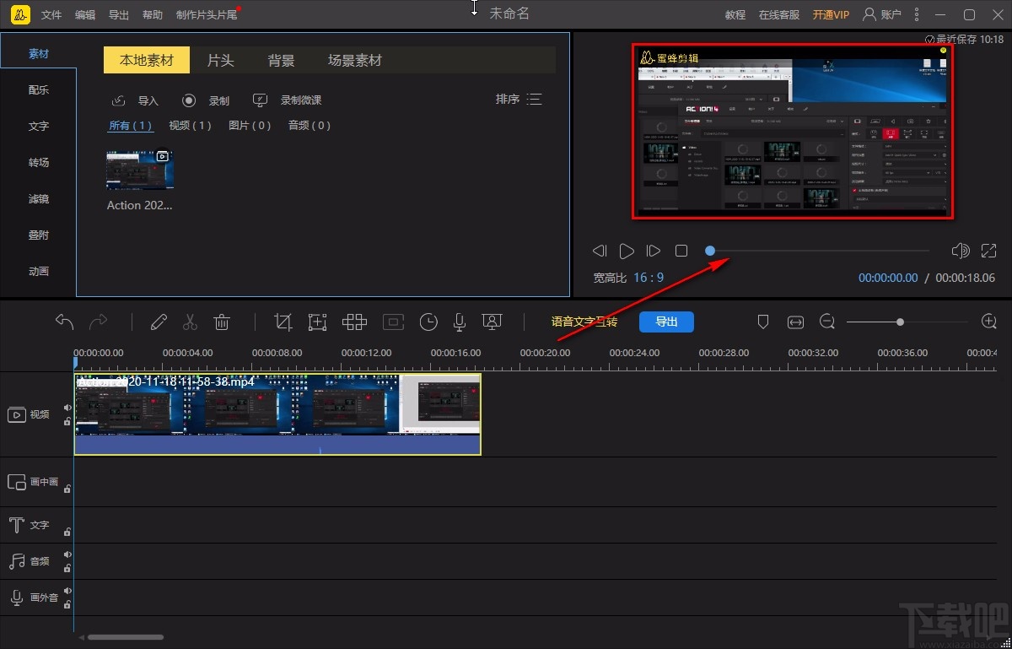
Task: Open the 导出 menu in menu bar
Action: [119, 15]
